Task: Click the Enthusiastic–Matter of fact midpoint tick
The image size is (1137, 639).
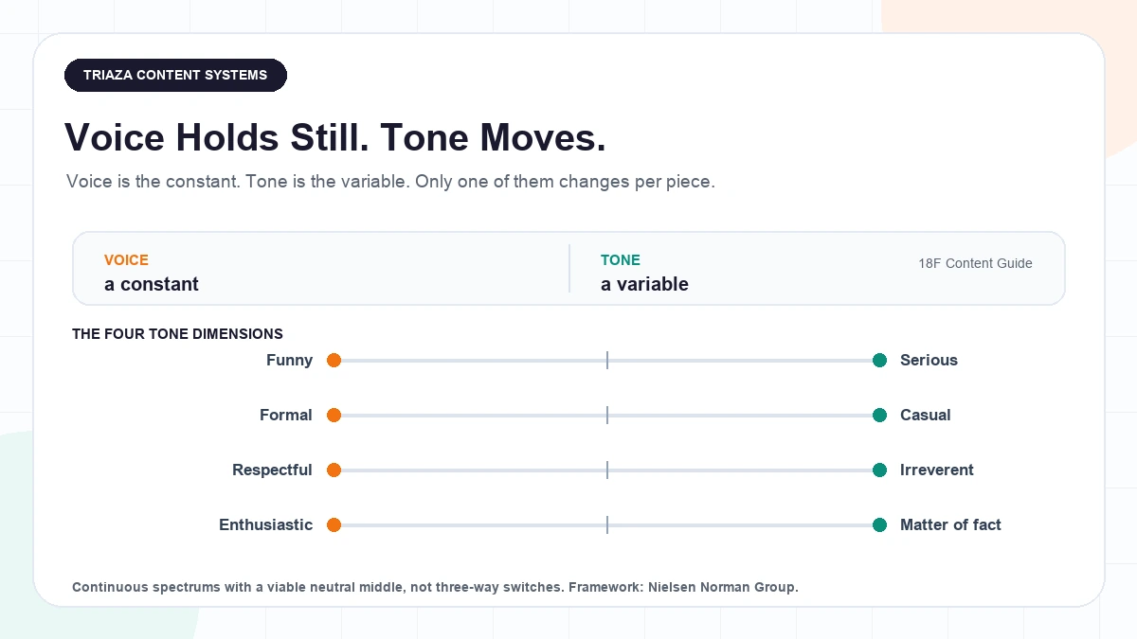Action: point(606,524)
